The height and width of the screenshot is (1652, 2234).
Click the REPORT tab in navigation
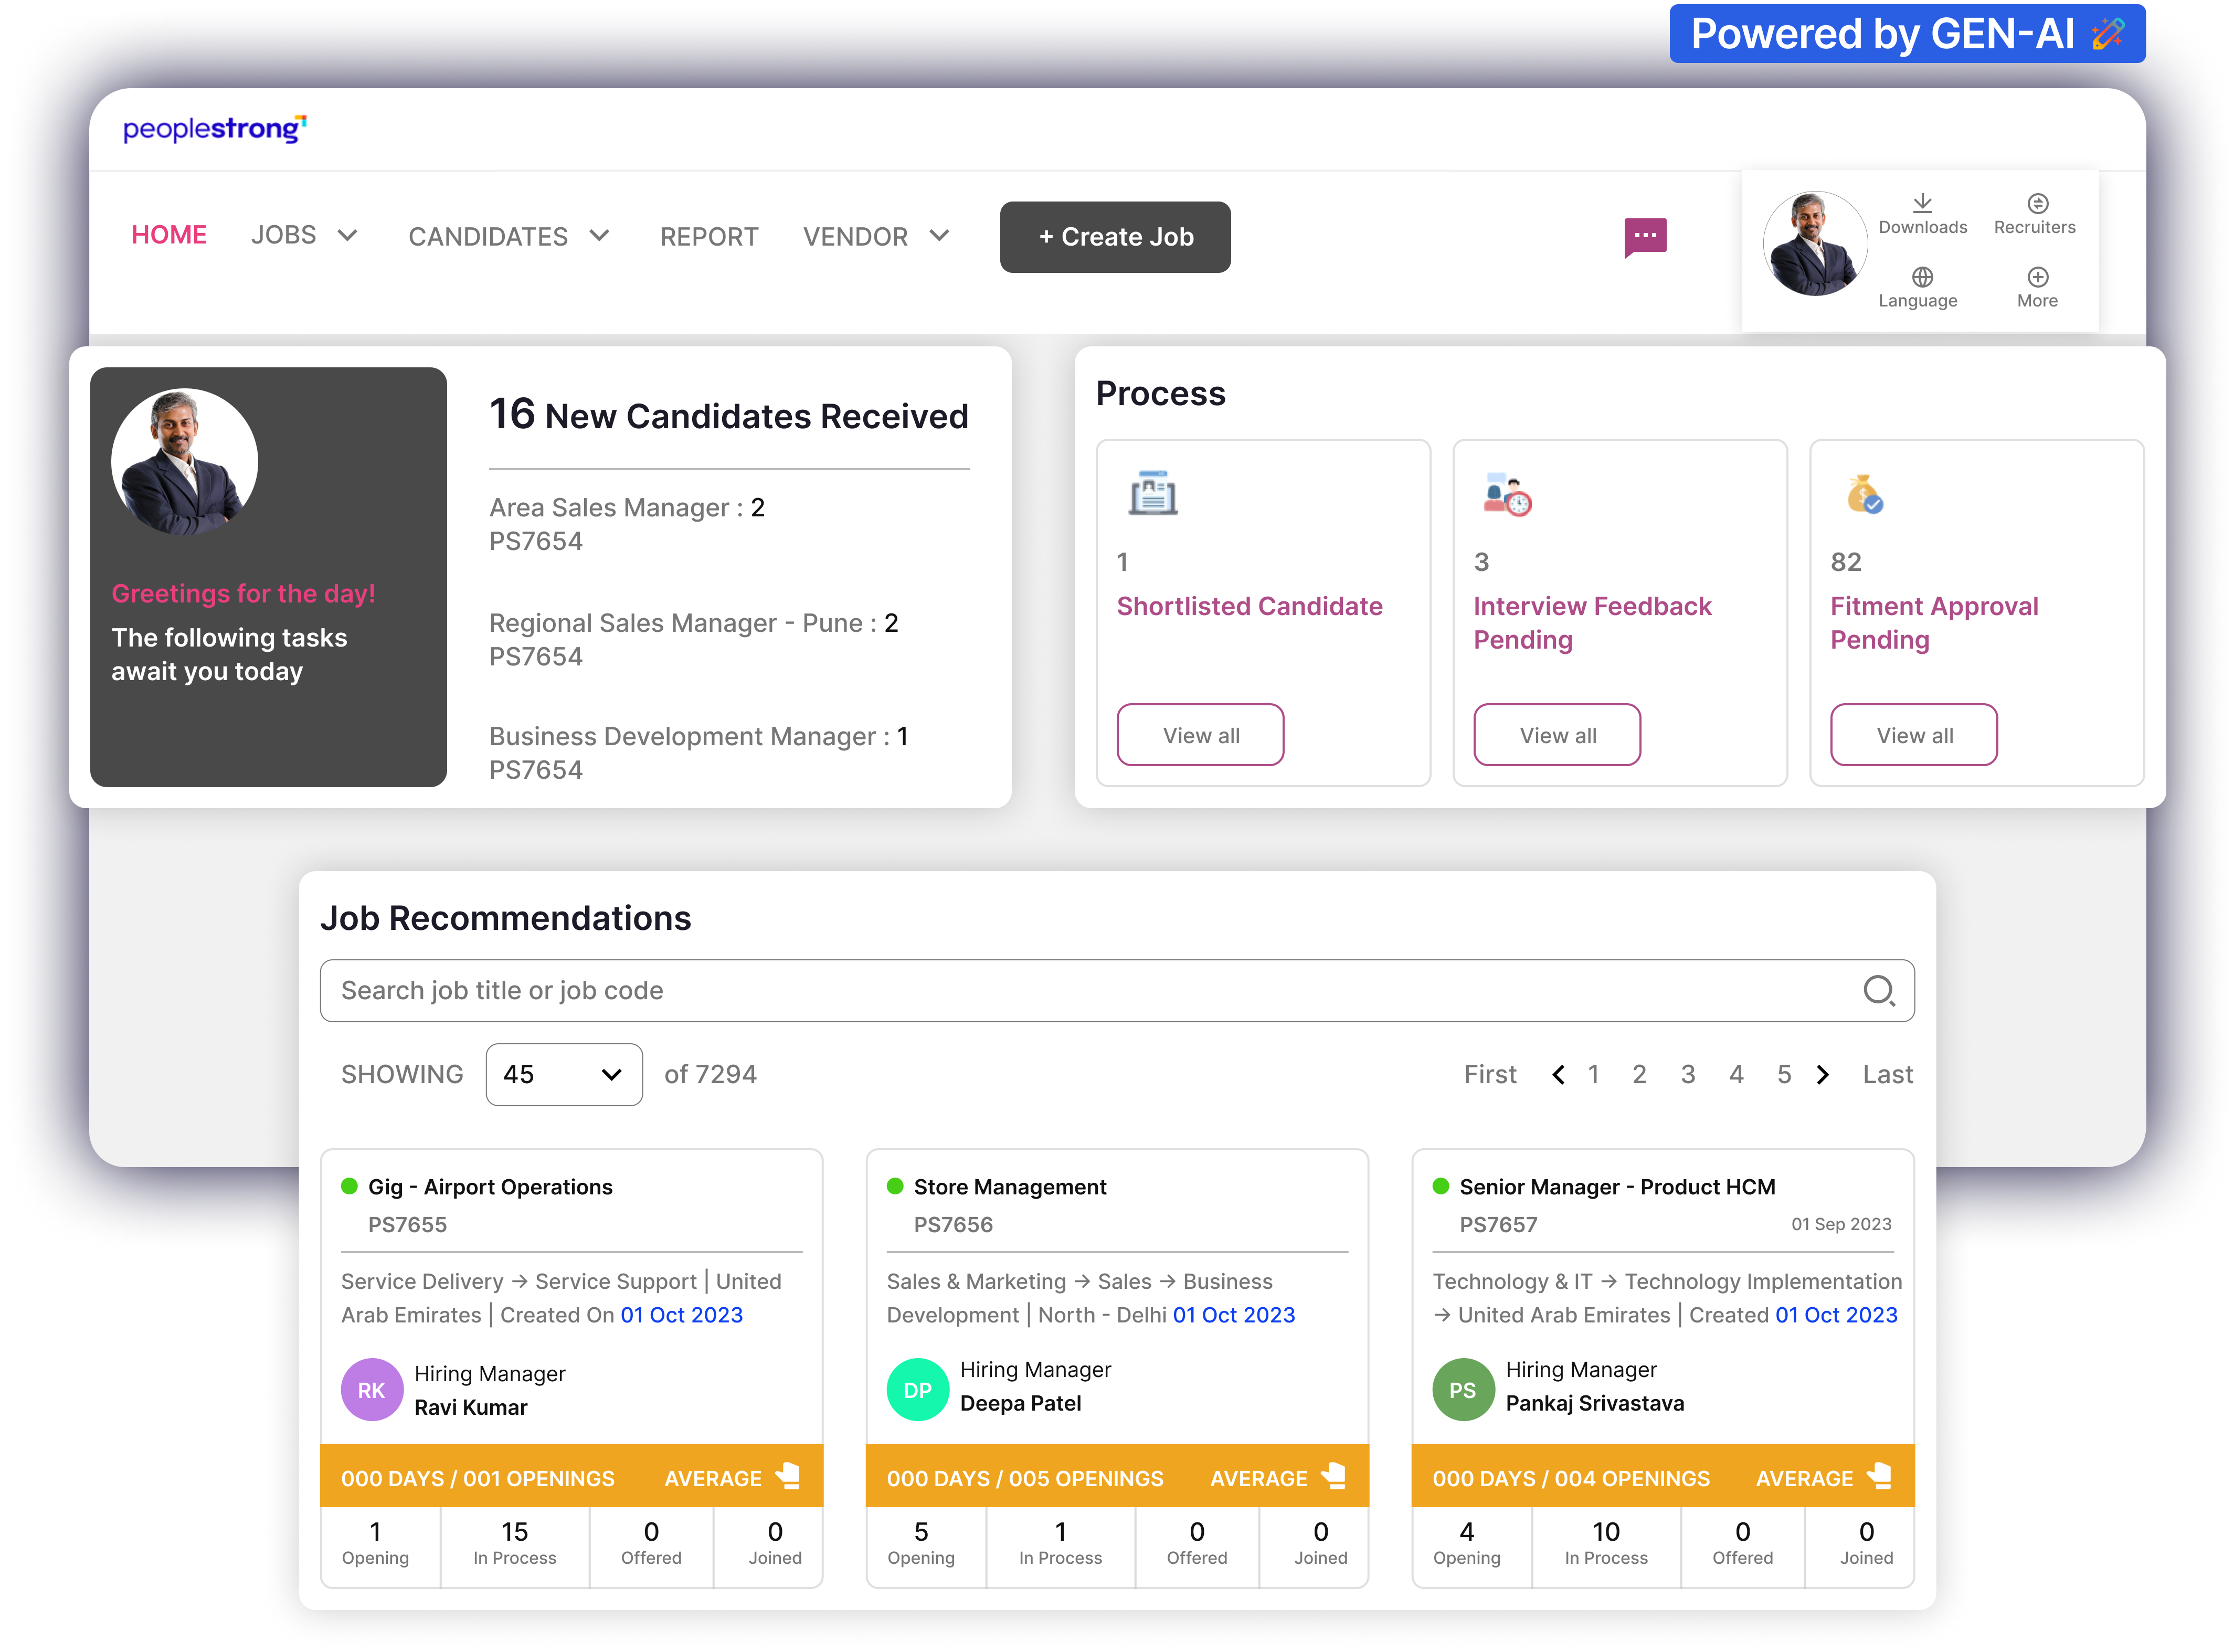[x=707, y=236]
